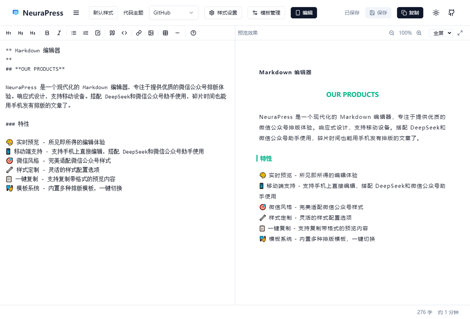Open the GitHub repository icon

(451, 13)
